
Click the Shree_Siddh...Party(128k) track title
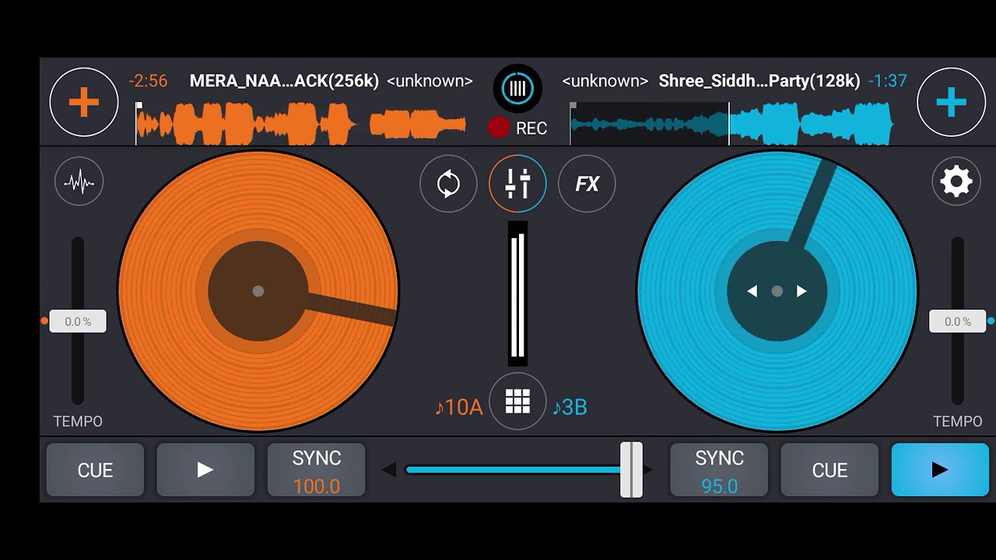tap(759, 81)
